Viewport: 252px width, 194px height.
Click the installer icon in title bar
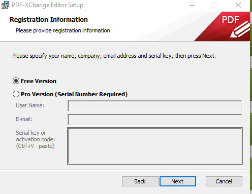5,5
